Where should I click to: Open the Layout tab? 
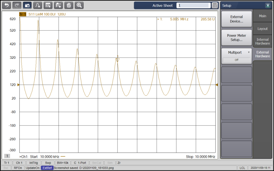coord(262,29)
